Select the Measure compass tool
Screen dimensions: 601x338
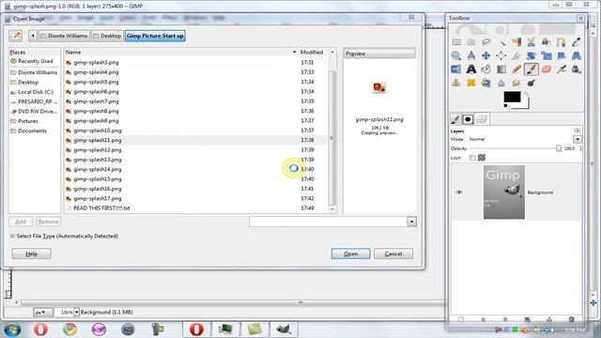point(471,55)
